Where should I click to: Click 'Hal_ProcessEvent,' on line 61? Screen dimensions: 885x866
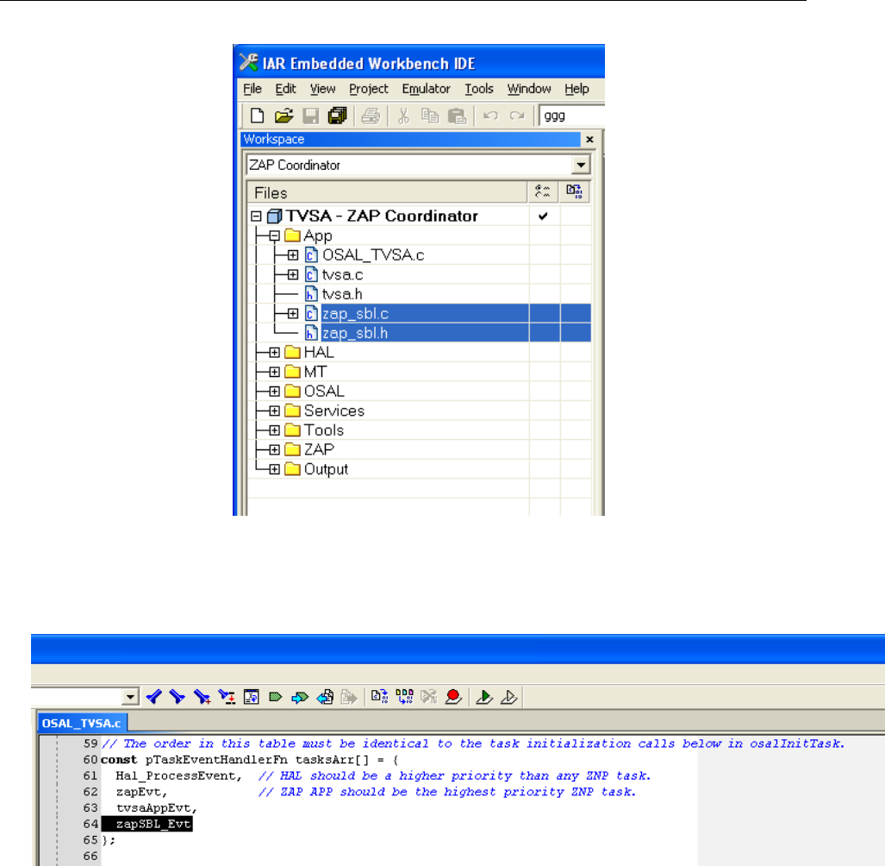coord(178,775)
